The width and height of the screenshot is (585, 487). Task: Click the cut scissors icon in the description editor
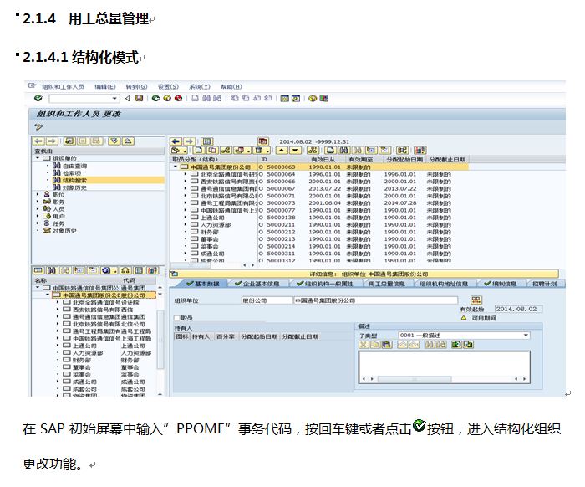(x=364, y=345)
